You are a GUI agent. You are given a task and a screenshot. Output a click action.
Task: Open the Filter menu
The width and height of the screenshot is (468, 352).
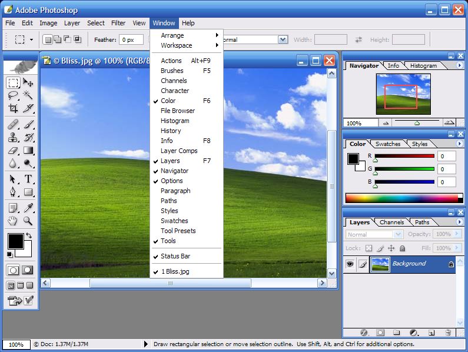click(x=118, y=23)
